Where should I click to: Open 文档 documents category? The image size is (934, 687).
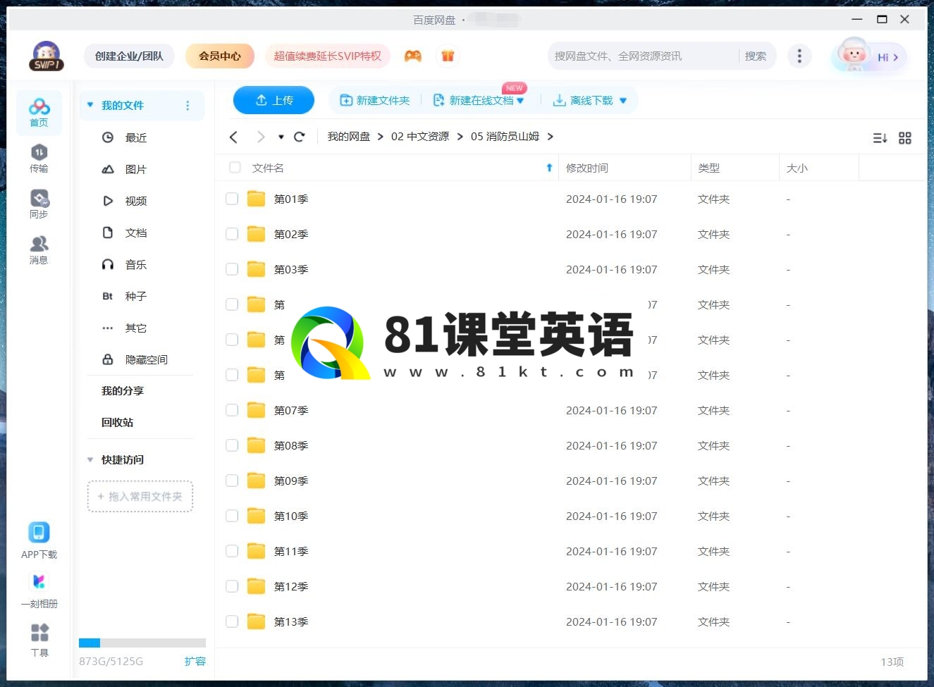pos(136,233)
